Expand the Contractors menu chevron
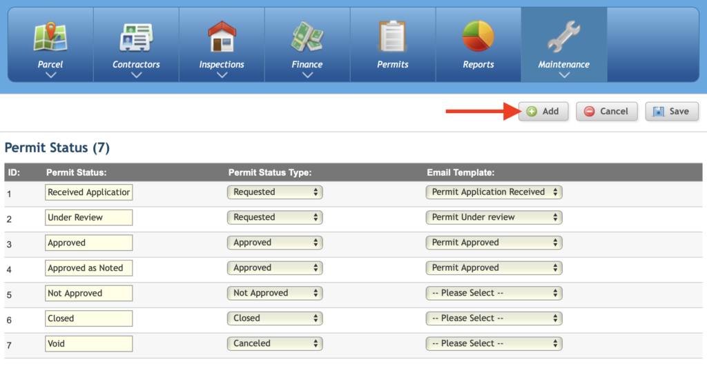 [136, 75]
